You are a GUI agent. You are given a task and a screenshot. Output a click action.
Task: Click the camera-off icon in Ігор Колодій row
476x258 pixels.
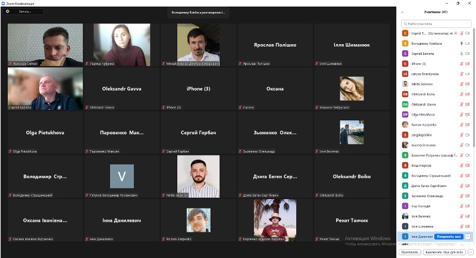pos(468,206)
